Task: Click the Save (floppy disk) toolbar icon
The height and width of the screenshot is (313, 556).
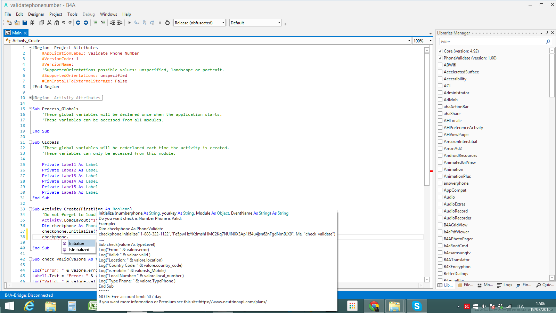Action: [x=25, y=23]
